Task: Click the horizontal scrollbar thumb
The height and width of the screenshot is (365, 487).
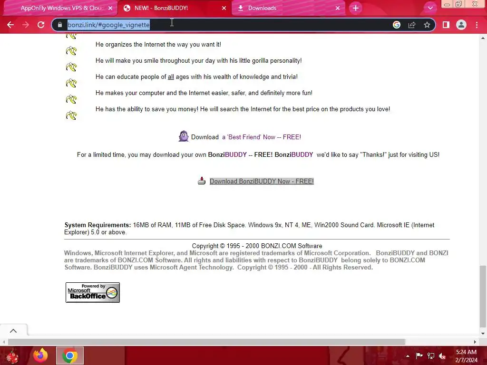Action: pos(206,342)
